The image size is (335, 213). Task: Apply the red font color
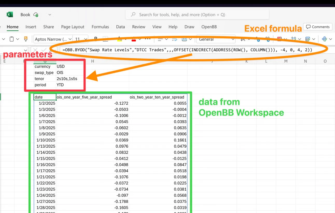coord(134,39)
